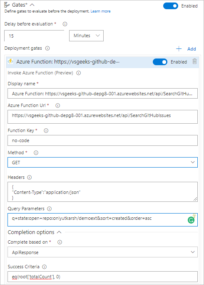Viewport: 204px width, 285px height.
Task: Edit the Query Parameters field
Action: pos(103,220)
